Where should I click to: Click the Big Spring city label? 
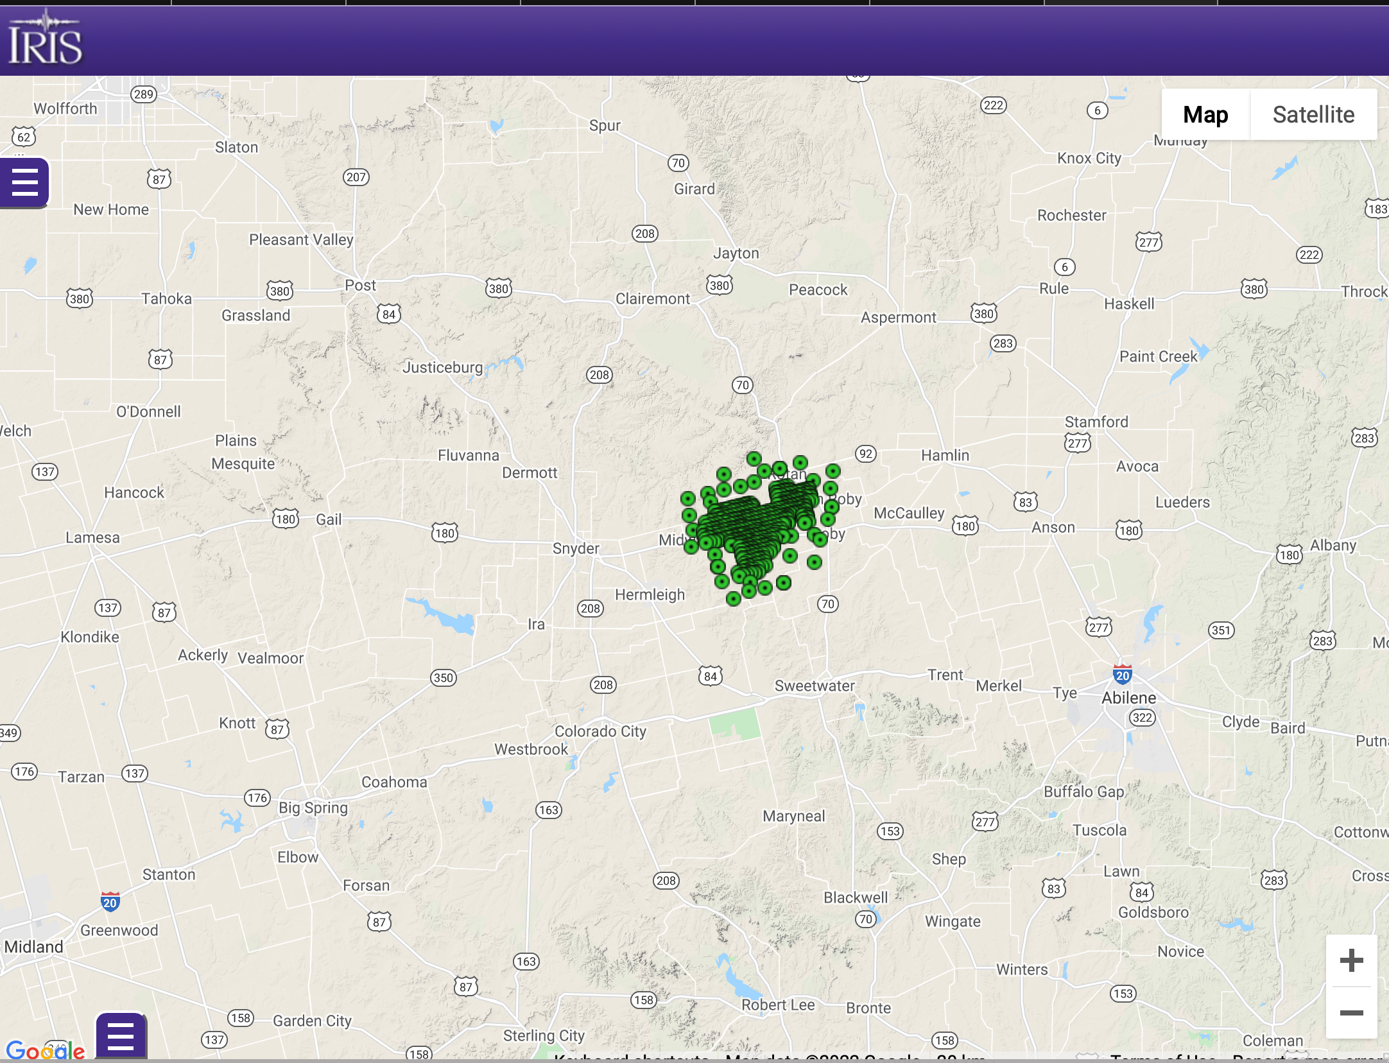click(313, 808)
